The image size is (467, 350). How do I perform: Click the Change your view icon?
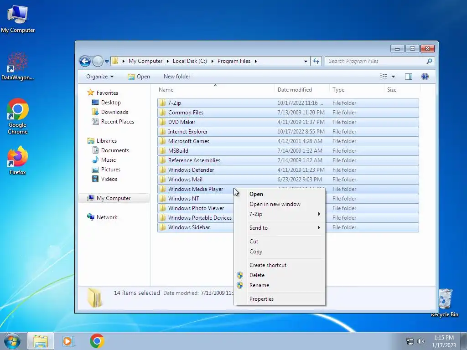(x=383, y=77)
